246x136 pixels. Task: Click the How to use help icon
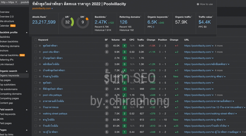(198, 4)
